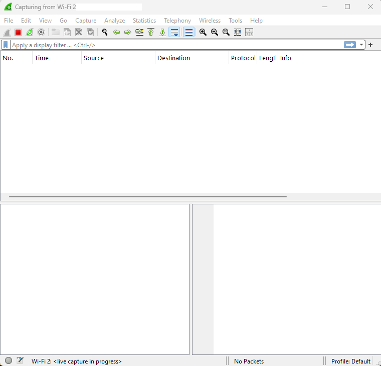Open the Analyze menu
The image size is (381, 366).
point(114,21)
